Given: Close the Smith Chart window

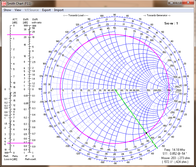Looking at the screenshot, I should [x=188, y=3].
